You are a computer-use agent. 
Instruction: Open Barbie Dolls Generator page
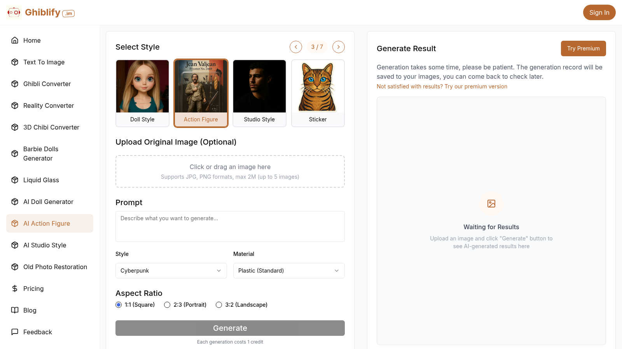point(50,154)
